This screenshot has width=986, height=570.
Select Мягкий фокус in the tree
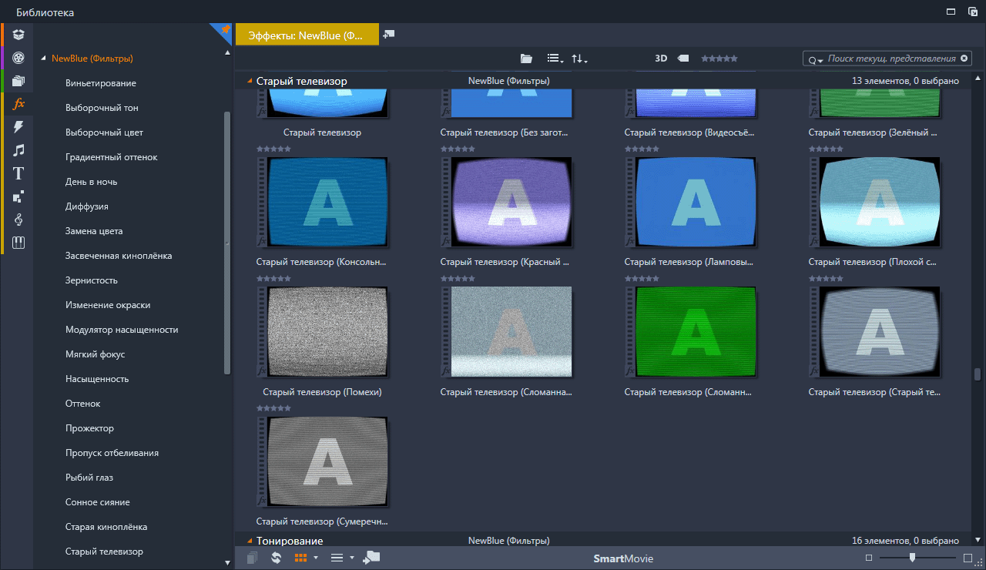pyautogui.click(x=96, y=354)
